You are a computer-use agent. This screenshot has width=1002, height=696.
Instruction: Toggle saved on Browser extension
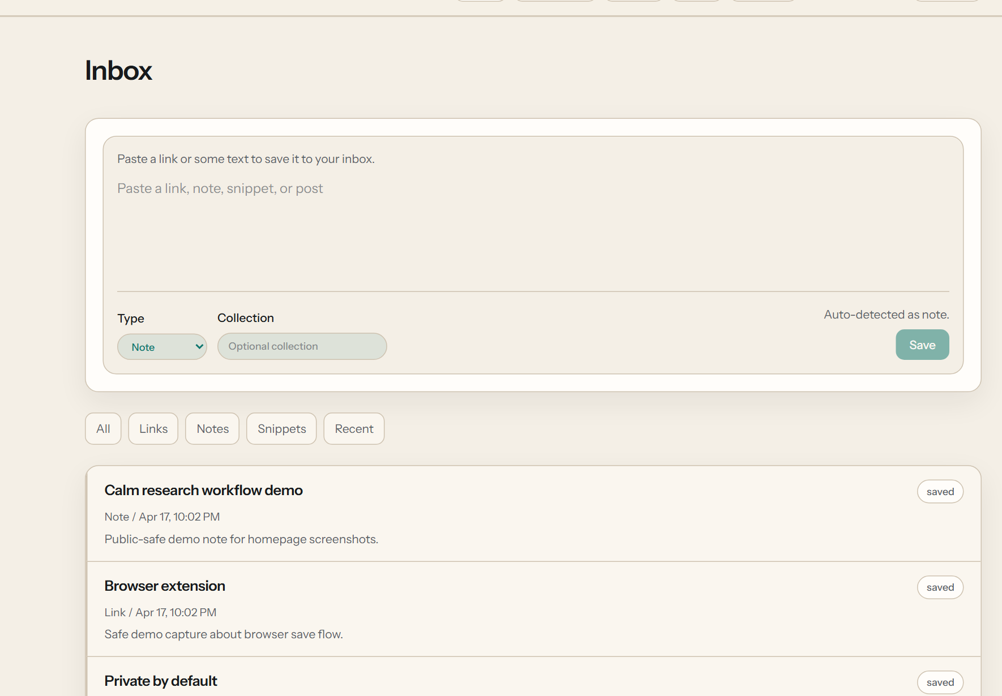940,587
